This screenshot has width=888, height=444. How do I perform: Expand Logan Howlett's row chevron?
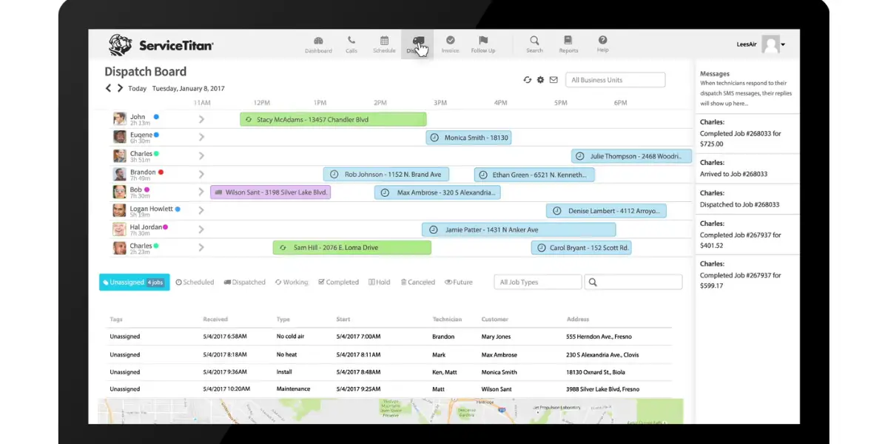click(201, 211)
